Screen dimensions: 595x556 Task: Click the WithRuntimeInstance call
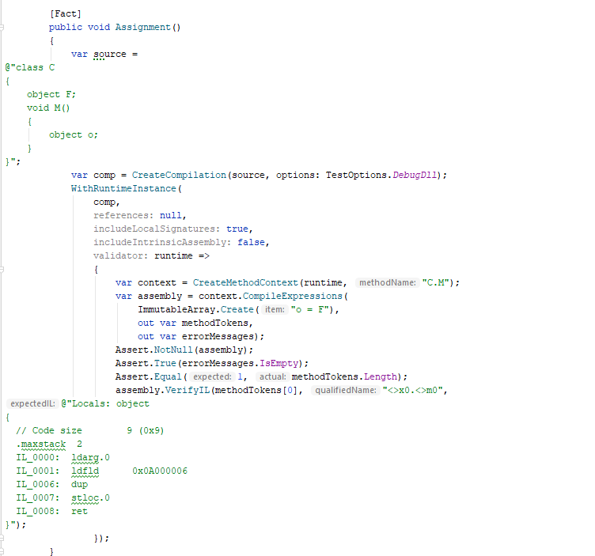click(x=123, y=188)
